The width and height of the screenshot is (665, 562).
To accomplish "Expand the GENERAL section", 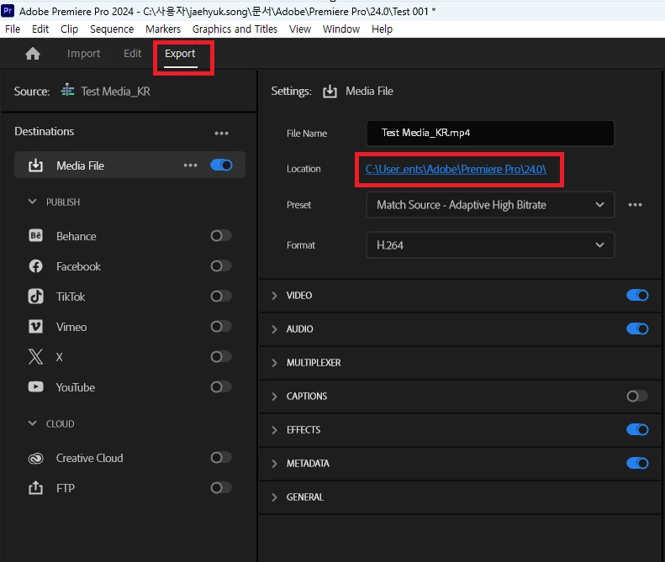I will pos(274,497).
